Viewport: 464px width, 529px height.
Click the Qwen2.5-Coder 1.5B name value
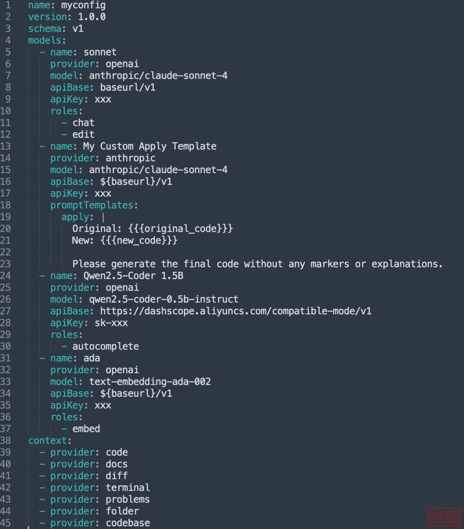133,276
